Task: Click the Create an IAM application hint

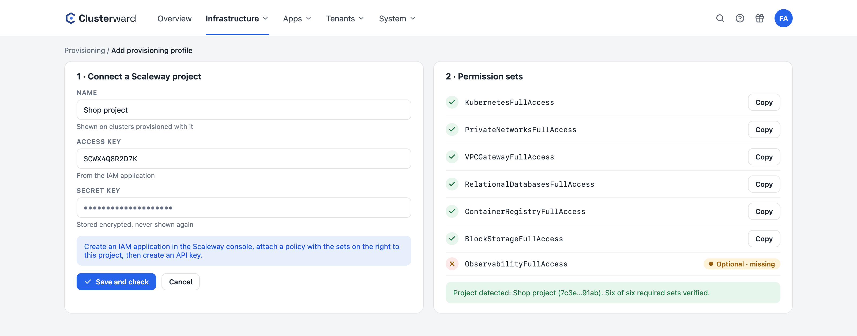Action: (244, 251)
